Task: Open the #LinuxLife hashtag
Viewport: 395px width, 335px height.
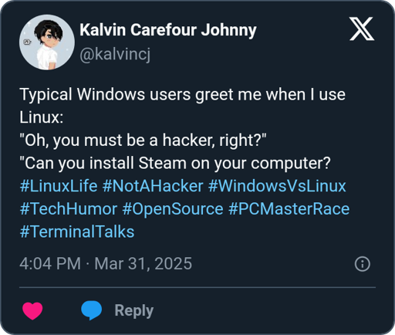Action: [x=59, y=186]
